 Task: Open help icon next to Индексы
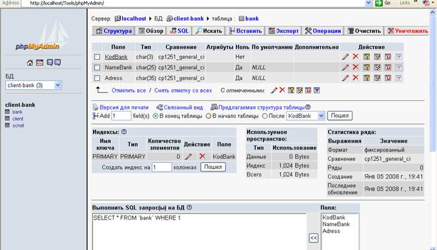click(x=124, y=132)
